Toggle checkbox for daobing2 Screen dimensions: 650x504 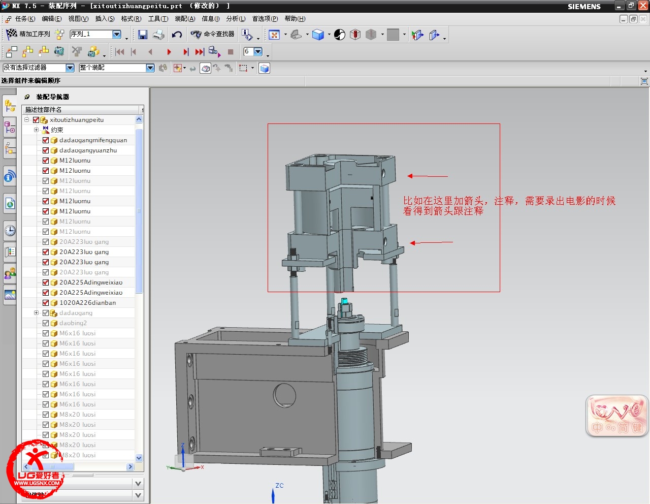(46, 323)
